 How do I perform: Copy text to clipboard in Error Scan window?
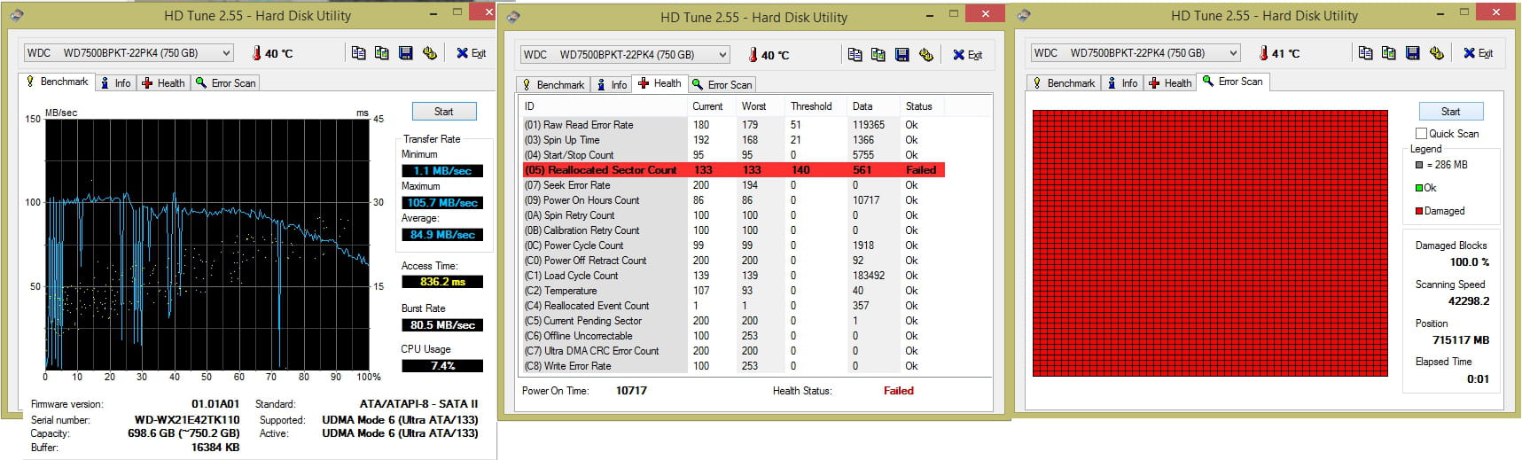[1365, 53]
